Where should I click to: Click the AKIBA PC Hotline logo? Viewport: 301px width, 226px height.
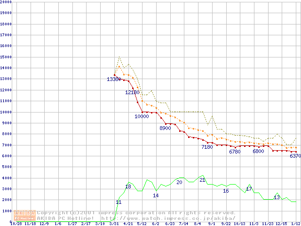coord(24,215)
